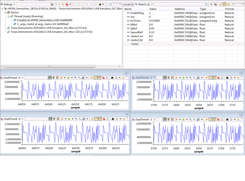This screenshot has height=181, width=245.
Task: Open reset zoom dropdown in DualTimeB -1 toolbar
Action: click(x=202, y=78)
